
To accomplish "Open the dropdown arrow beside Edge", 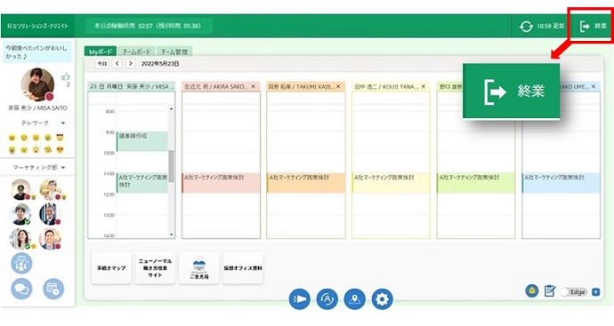I will click(595, 292).
